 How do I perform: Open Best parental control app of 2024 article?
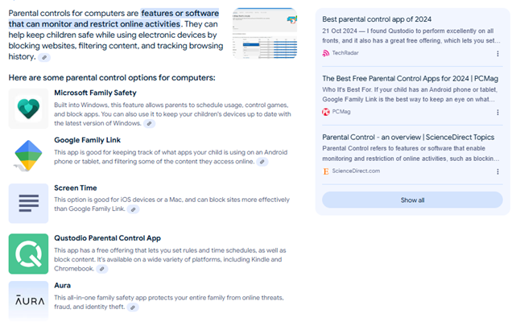(x=377, y=19)
